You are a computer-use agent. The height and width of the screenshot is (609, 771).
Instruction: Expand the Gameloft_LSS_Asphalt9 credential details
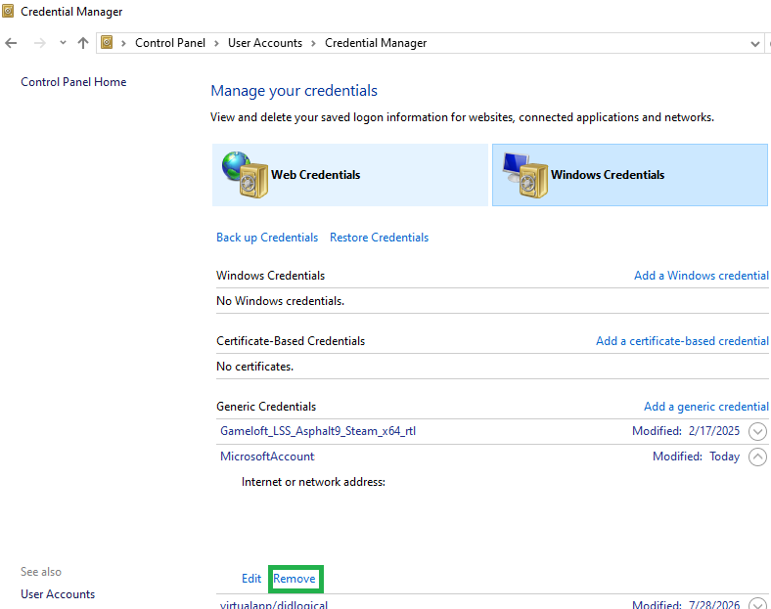click(757, 431)
